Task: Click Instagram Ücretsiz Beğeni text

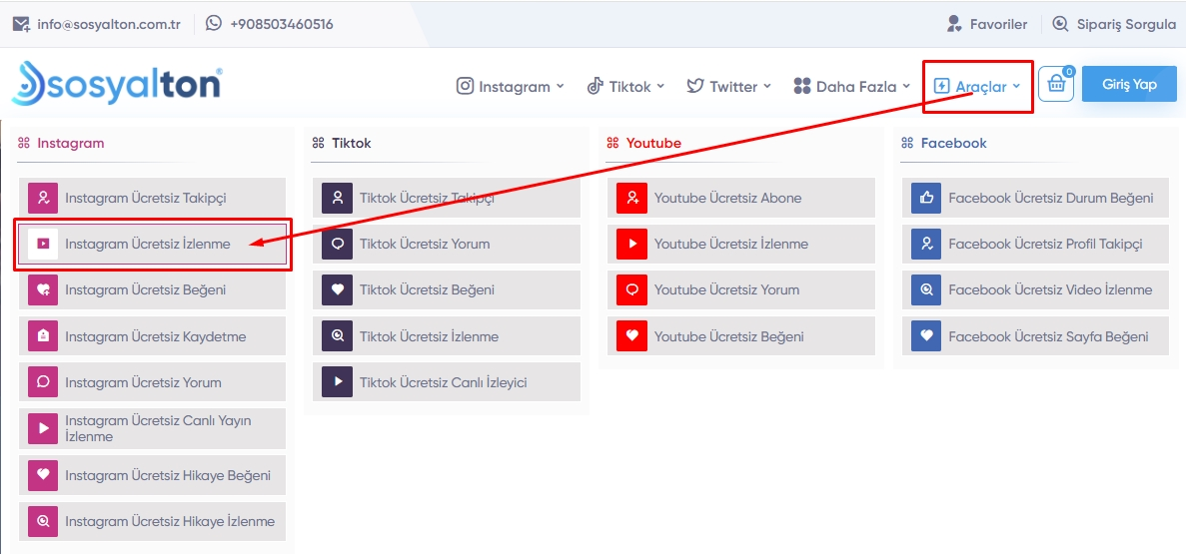Action: click(x=145, y=290)
